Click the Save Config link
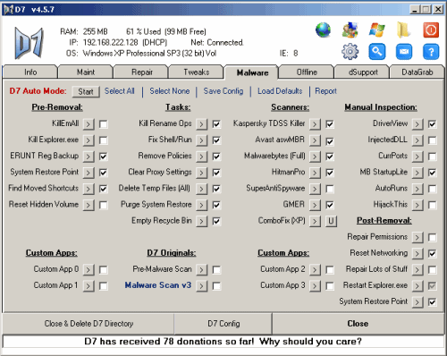The width and height of the screenshot is (447, 356). (x=223, y=91)
